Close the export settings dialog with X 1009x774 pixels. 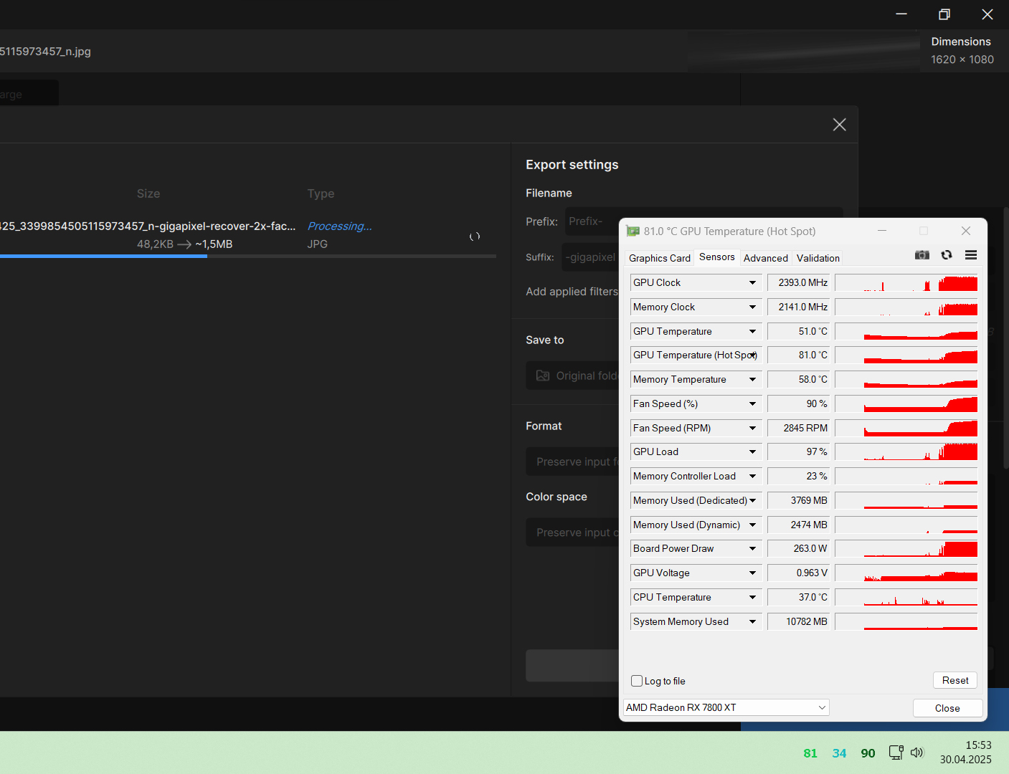coord(840,125)
